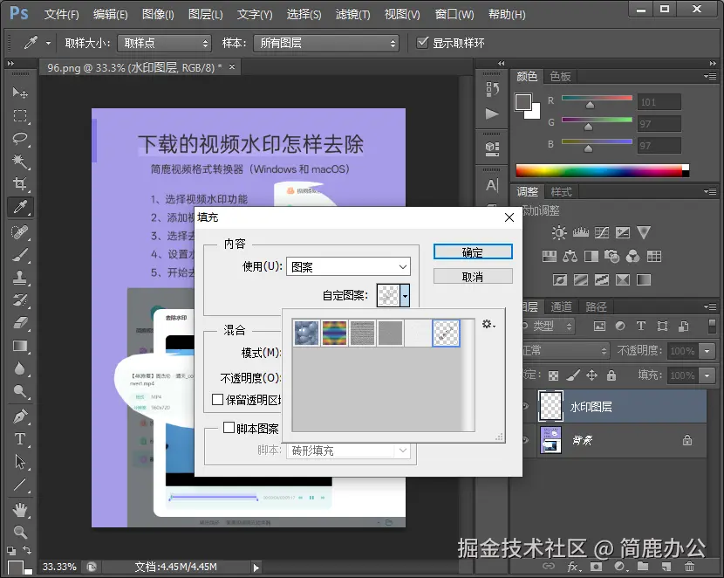Enable the 保留透明区域 checkbox

218,399
